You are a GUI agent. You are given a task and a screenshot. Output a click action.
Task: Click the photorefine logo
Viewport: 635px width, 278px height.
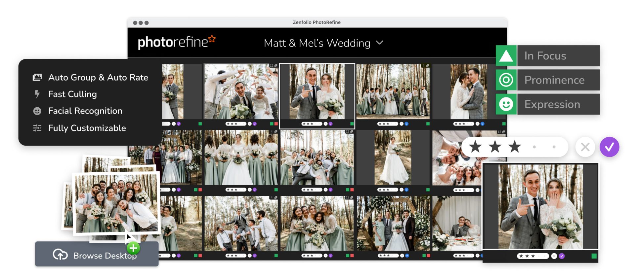click(x=176, y=42)
